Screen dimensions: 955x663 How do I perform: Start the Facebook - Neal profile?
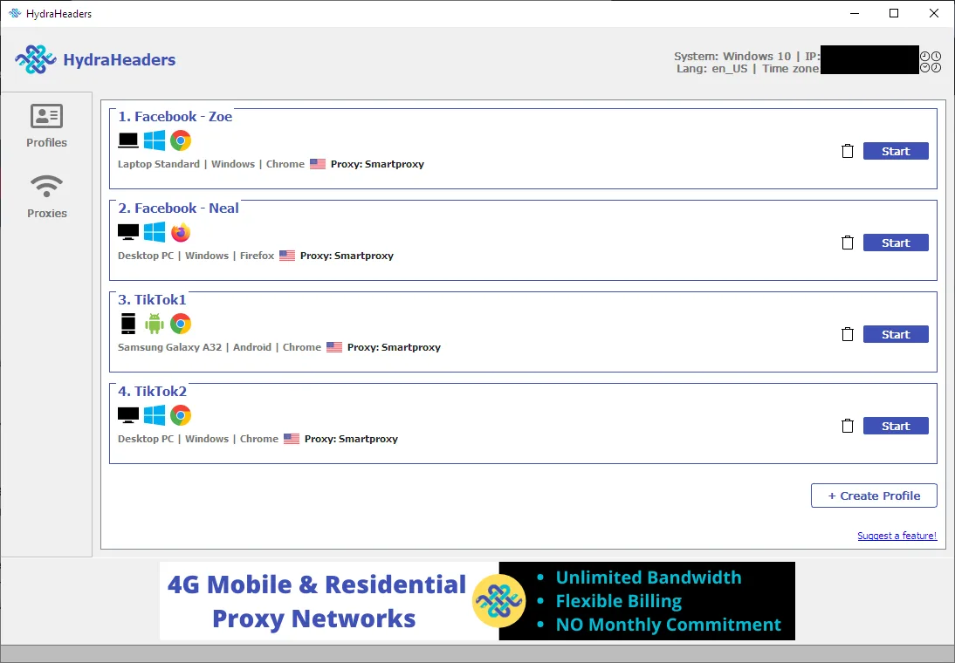pos(896,243)
